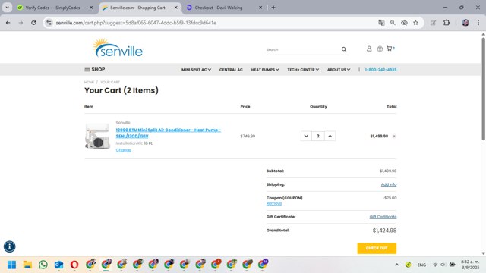Click the quantity input field
Screen dimensions: 486x273
point(318,136)
